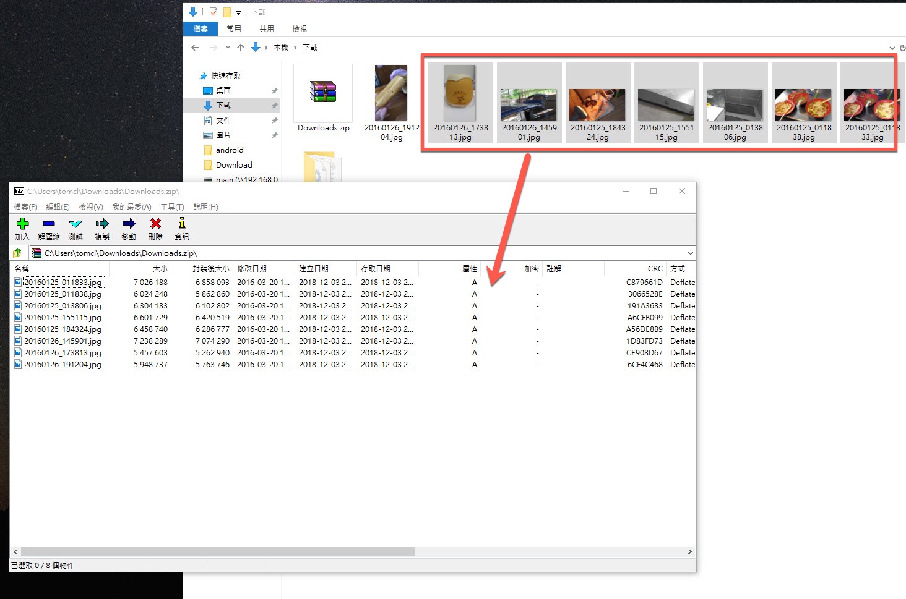Switch to the 檢視 ribbon tab in Explorer
The width and height of the screenshot is (906, 599).
click(300, 29)
